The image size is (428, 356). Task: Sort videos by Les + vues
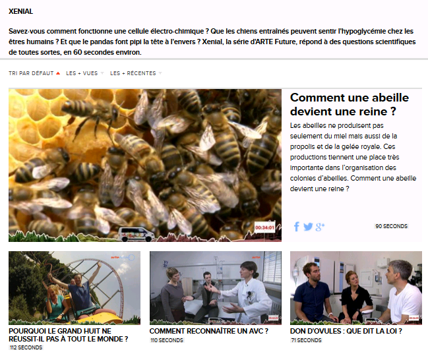(82, 73)
